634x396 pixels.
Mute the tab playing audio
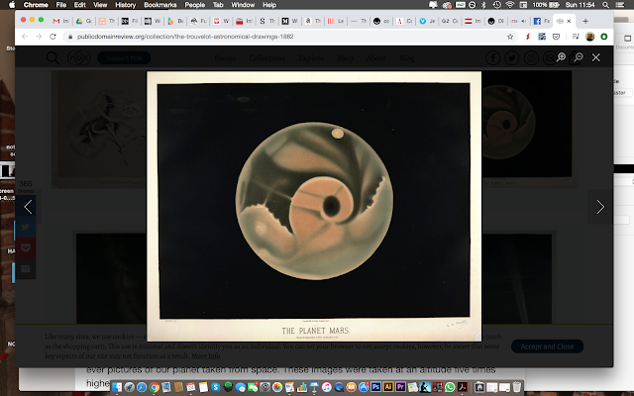pos(524,21)
